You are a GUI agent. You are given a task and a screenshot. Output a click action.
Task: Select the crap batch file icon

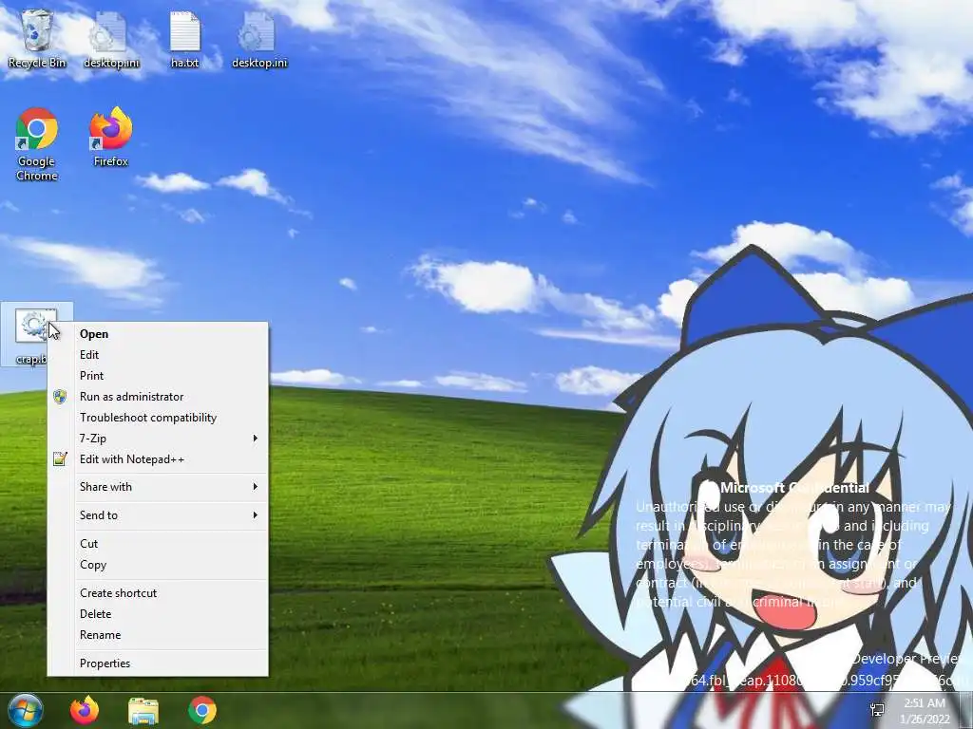pyautogui.click(x=34, y=335)
